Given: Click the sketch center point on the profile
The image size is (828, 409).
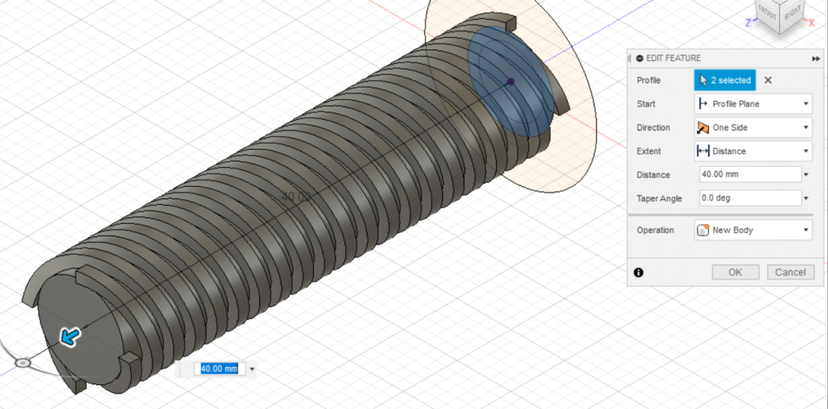Looking at the screenshot, I should click(x=511, y=82).
